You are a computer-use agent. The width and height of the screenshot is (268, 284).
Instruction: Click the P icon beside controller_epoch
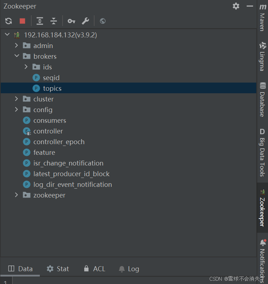[27, 142]
